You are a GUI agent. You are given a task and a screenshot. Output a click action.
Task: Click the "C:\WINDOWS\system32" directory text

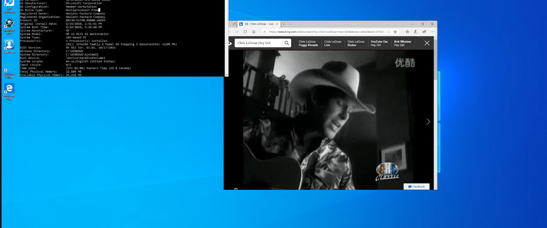click(x=82, y=55)
